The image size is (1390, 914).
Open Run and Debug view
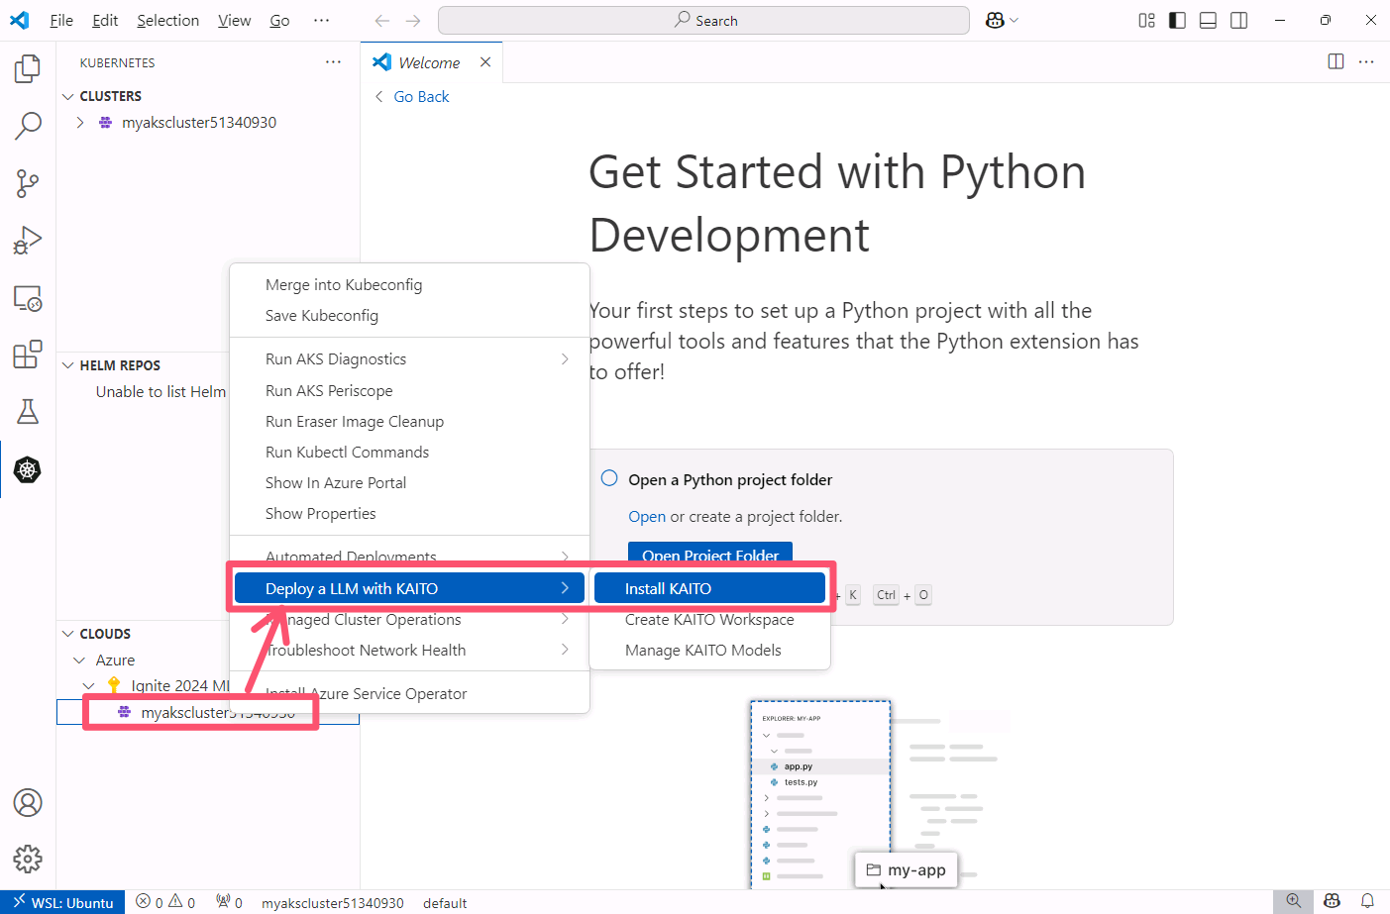[x=28, y=241]
